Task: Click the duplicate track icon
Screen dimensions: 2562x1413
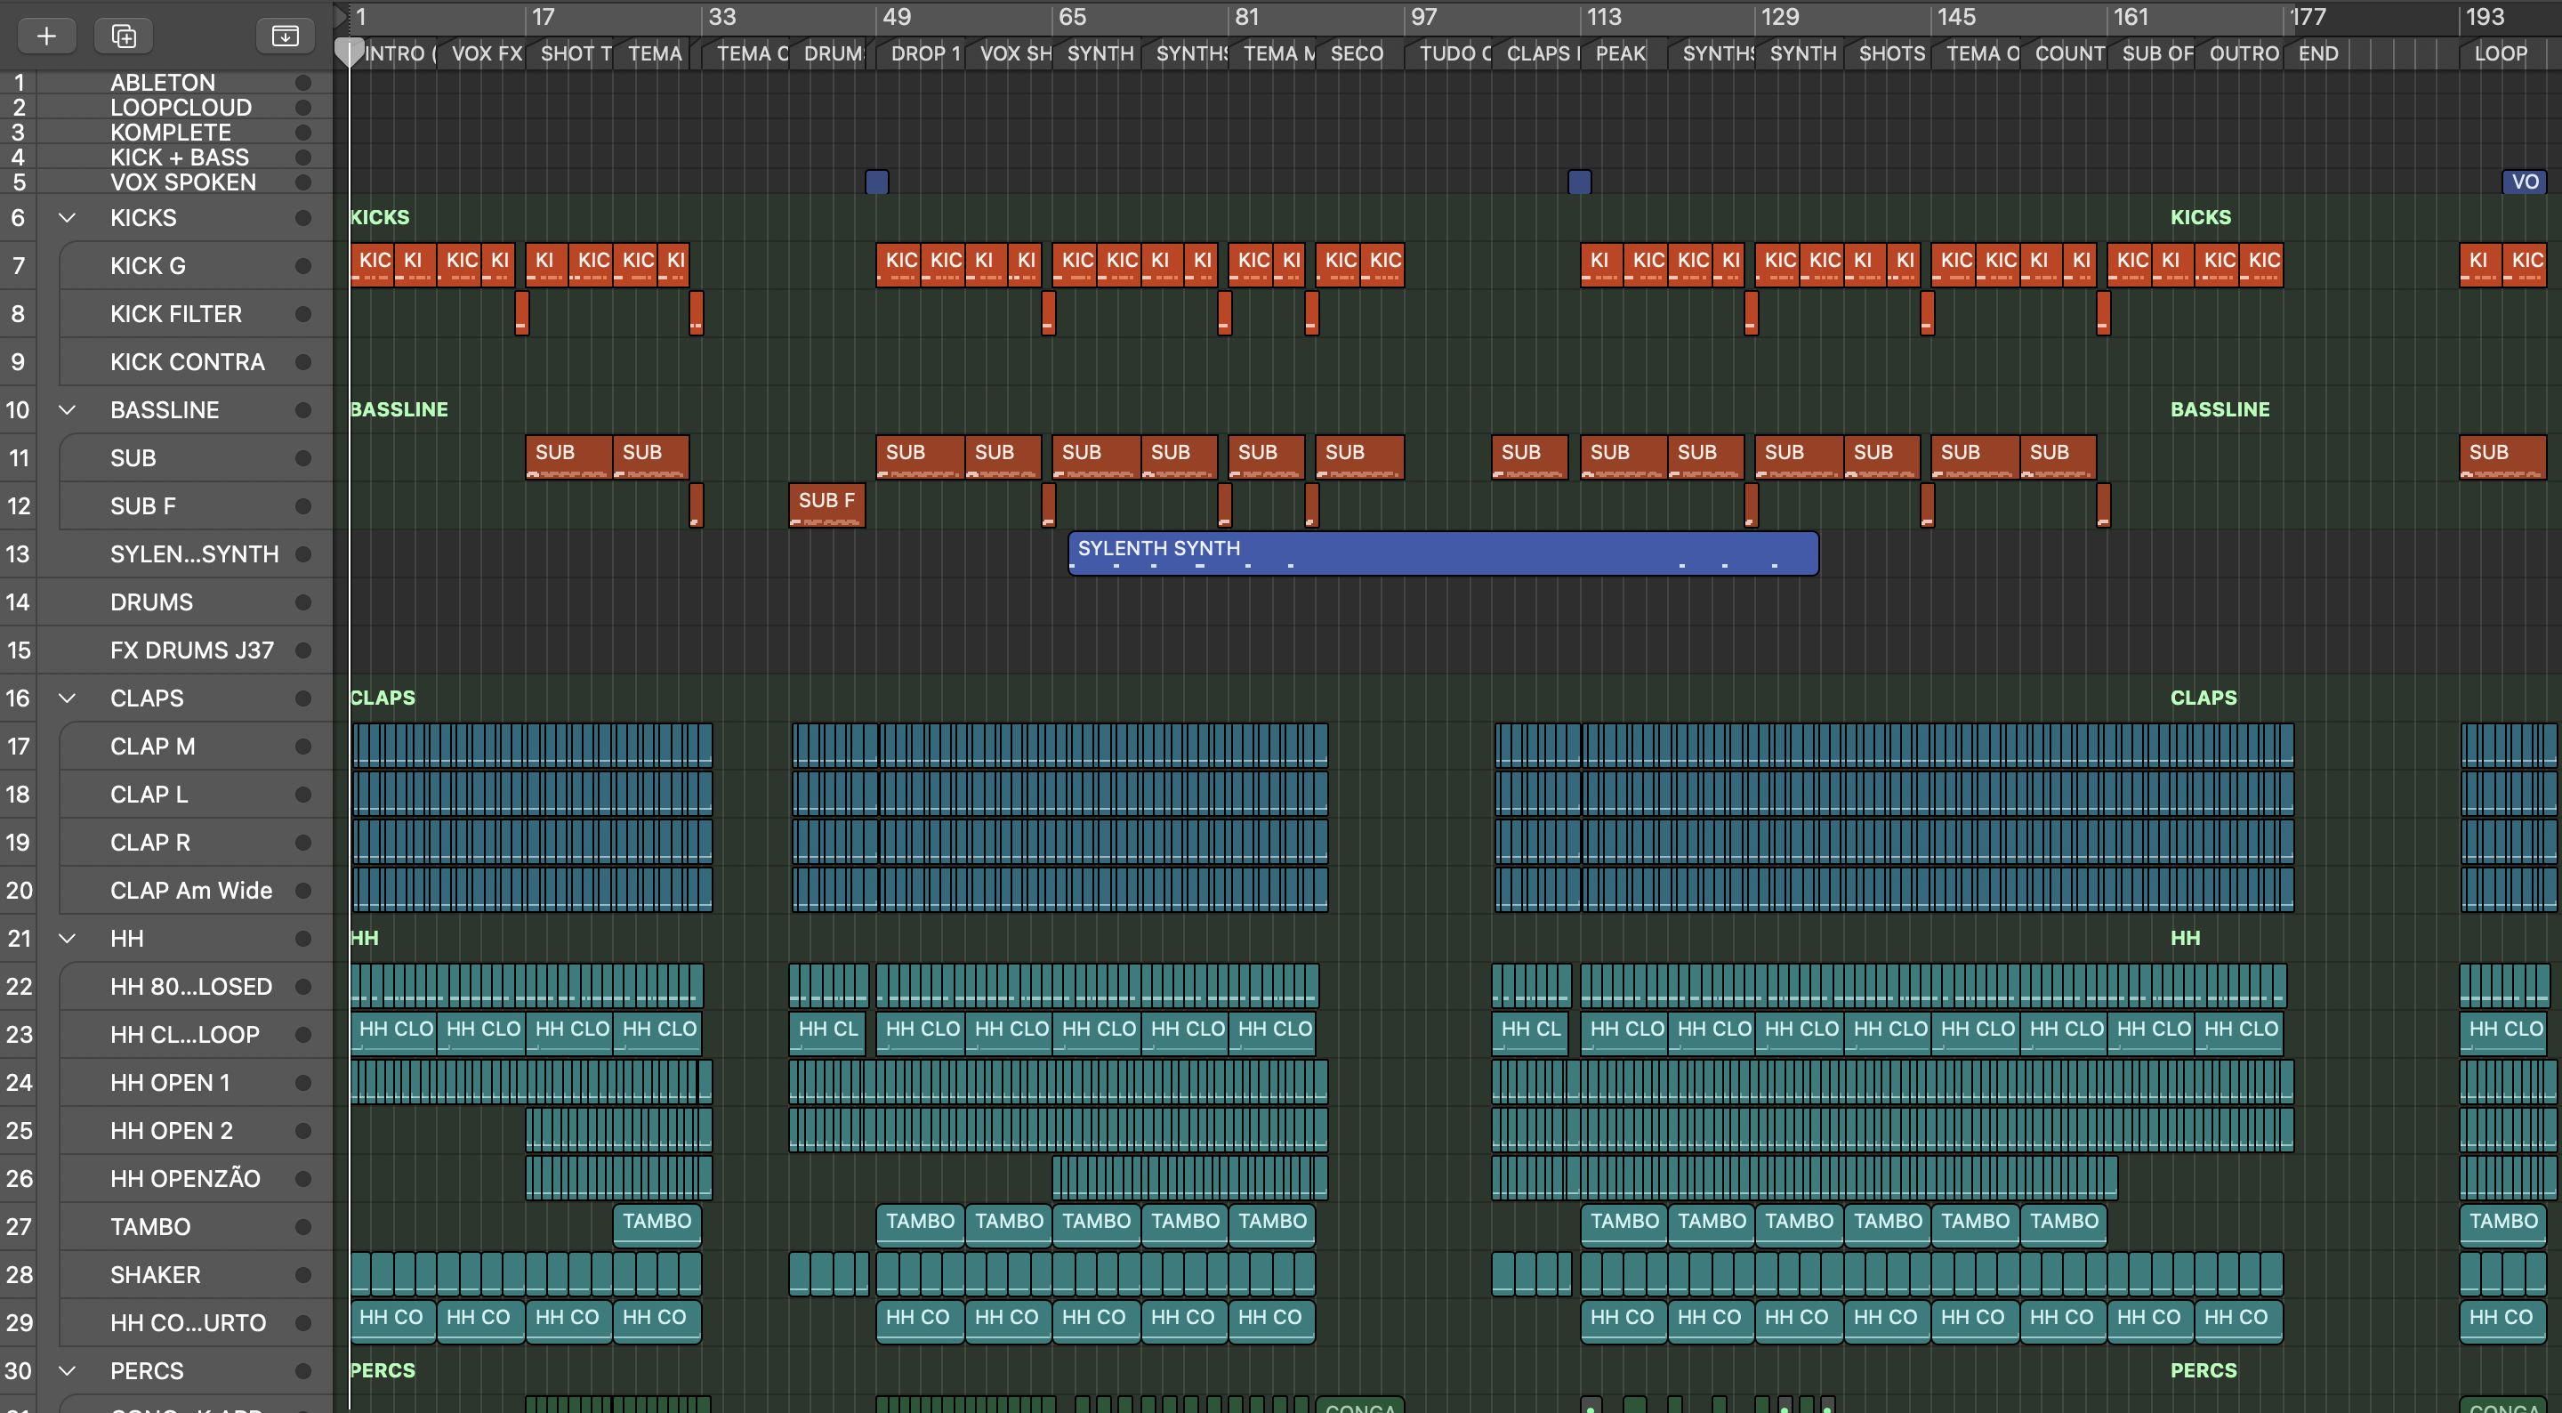Action: point(124,36)
